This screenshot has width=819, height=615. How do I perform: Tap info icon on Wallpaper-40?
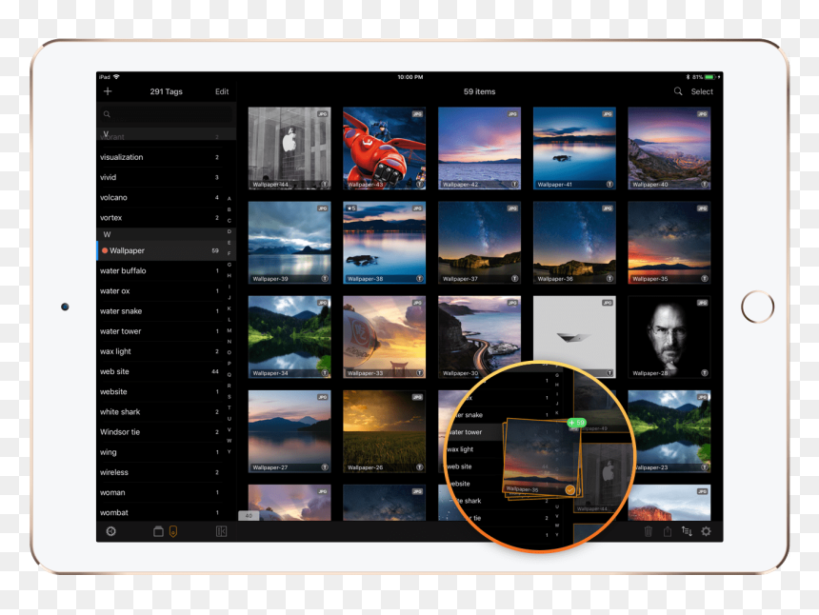tap(704, 185)
